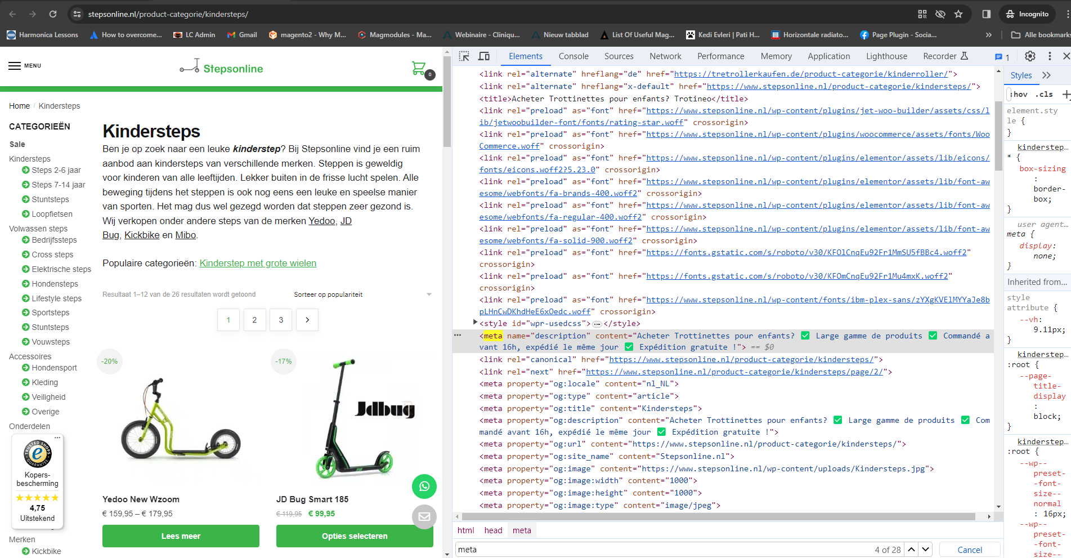Open the hamburger MENU on Stepsonline
The image size is (1071, 558).
pyautogui.click(x=25, y=66)
